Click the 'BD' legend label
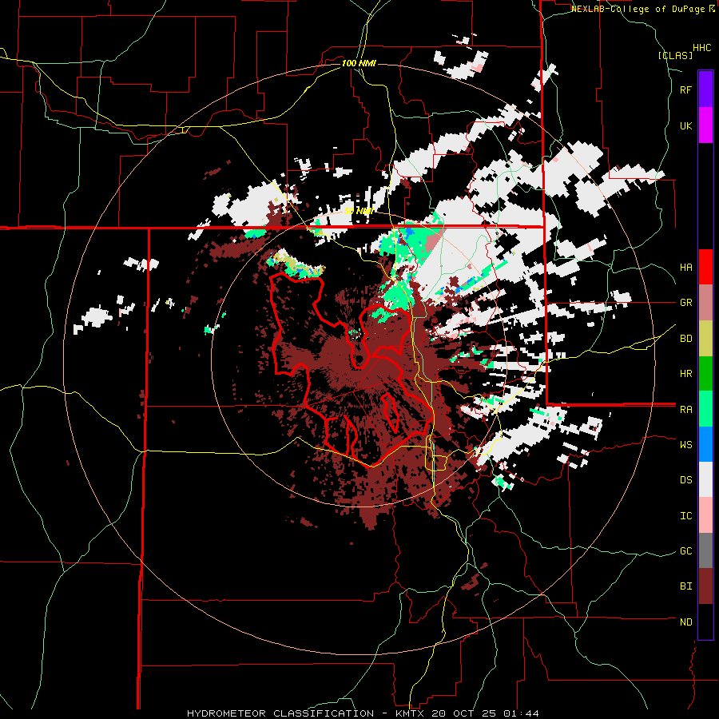The image size is (719, 719). 685,339
